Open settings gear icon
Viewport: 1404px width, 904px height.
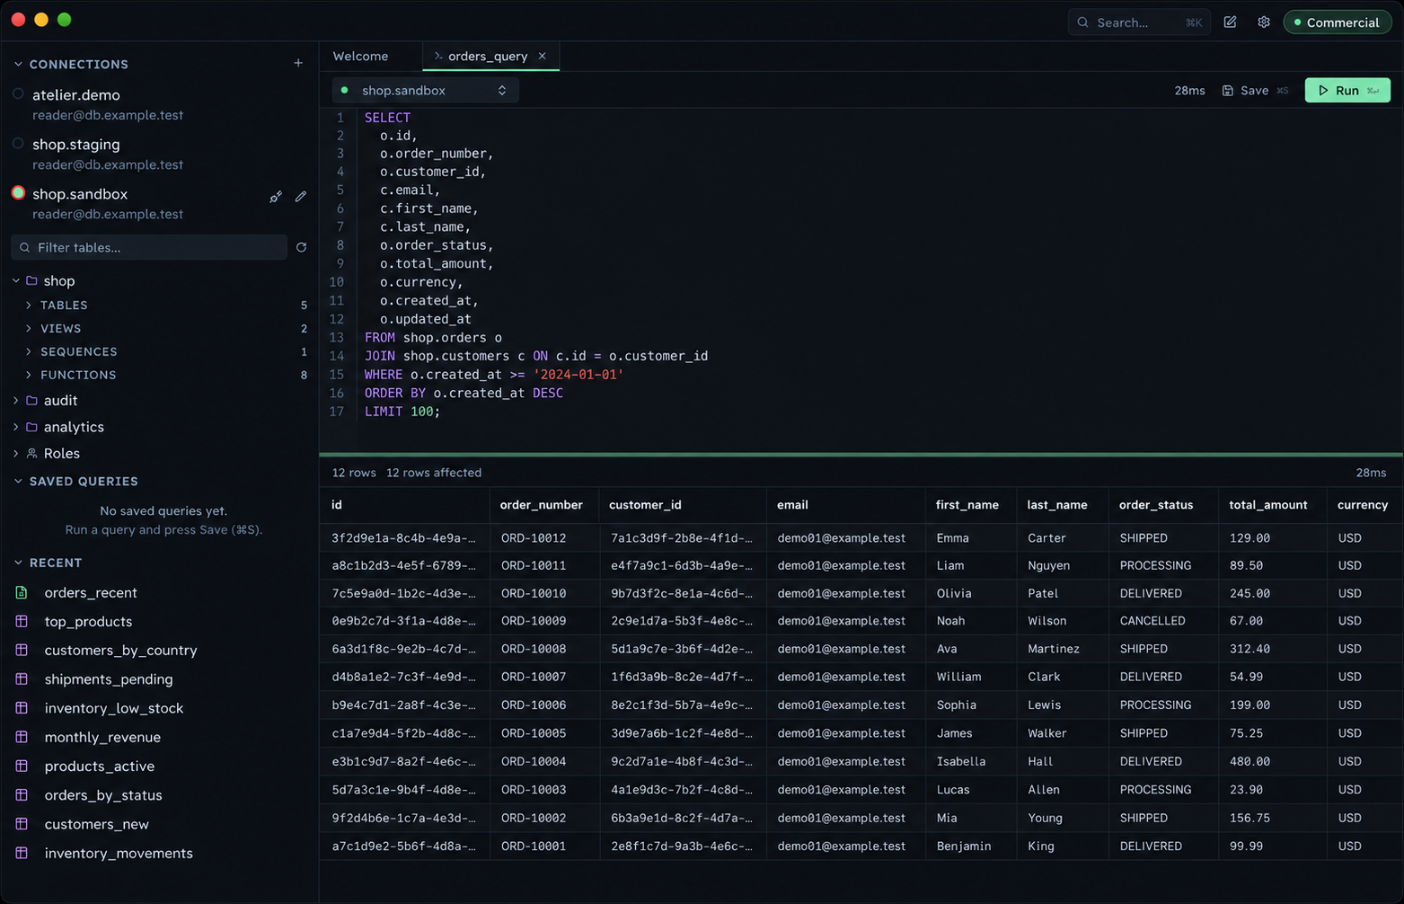coord(1263,22)
